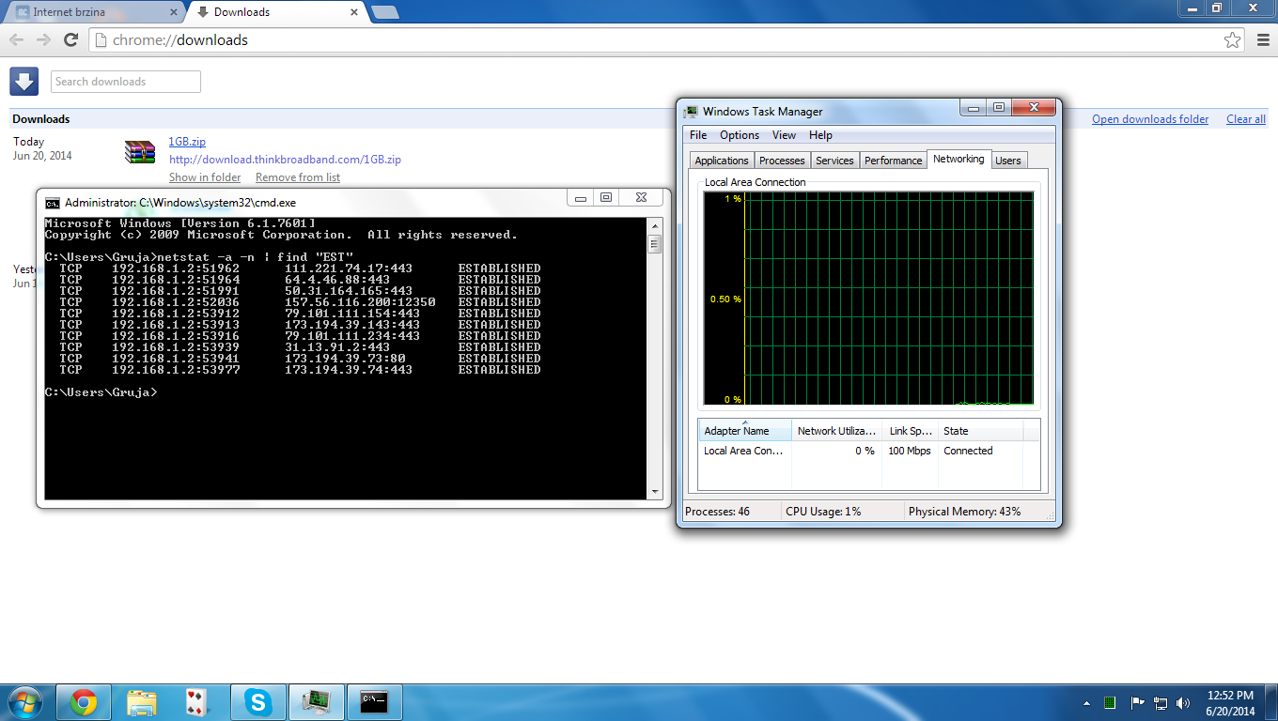The width and height of the screenshot is (1278, 721).
Task: Show hidden system tray icons
Action: [1087, 703]
